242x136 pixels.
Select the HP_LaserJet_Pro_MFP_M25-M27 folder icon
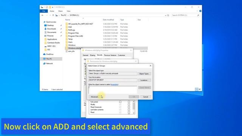point(67,24)
